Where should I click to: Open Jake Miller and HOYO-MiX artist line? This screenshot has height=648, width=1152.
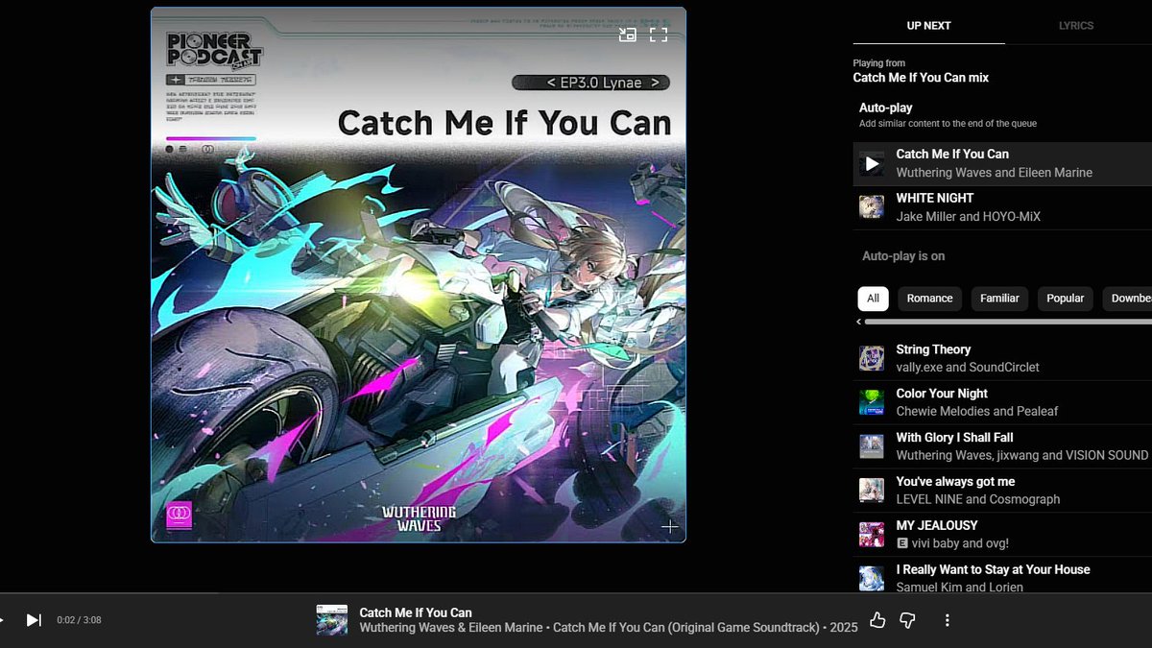[x=969, y=217]
